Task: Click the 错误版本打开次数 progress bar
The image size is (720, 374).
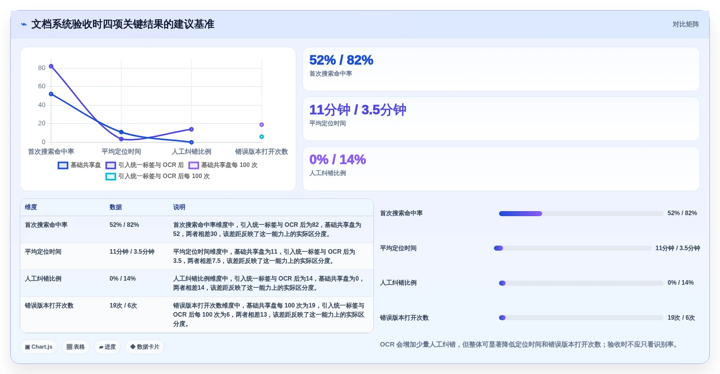Action: (581, 318)
